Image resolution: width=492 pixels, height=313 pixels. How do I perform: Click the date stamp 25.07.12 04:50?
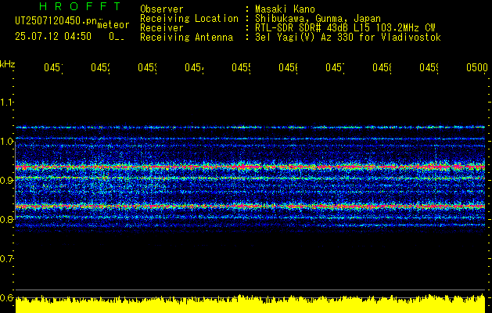[x=53, y=37]
